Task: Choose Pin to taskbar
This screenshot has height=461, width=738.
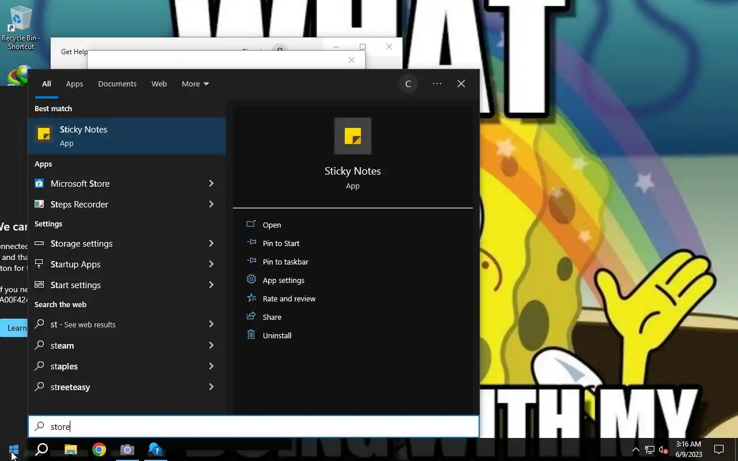Action: [x=285, y=262]
